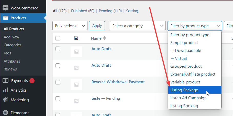Click the Products menu icon

coord(5,18)
